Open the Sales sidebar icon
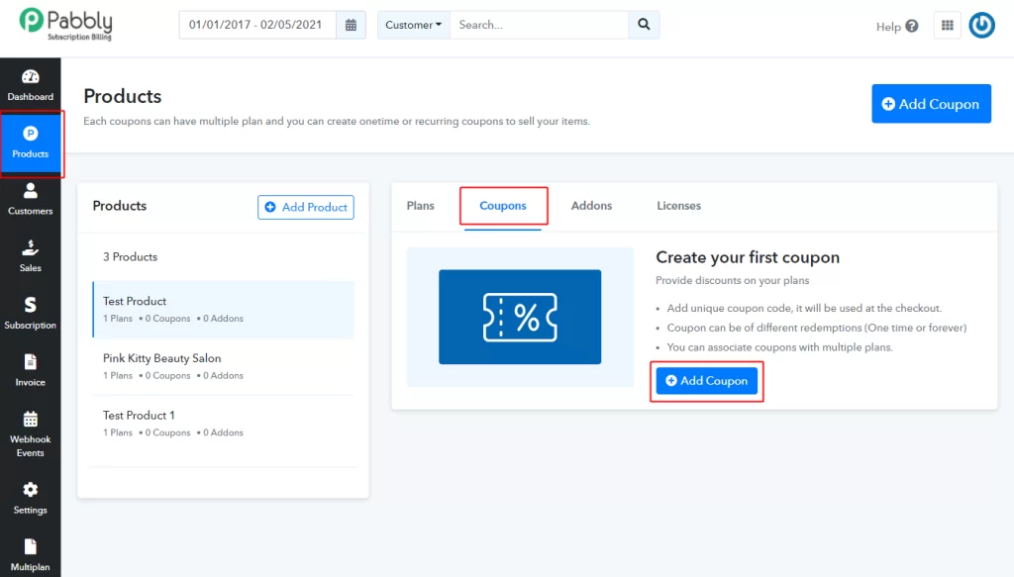This screenshot has height=577, width=1014. (x=30, y=255)
